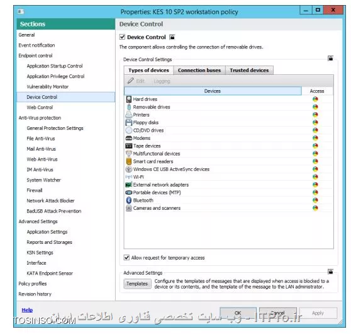Click the Wi-Fi access status icon
The width and height of the screenshot is (351, 334).
(x=315, y=177)
